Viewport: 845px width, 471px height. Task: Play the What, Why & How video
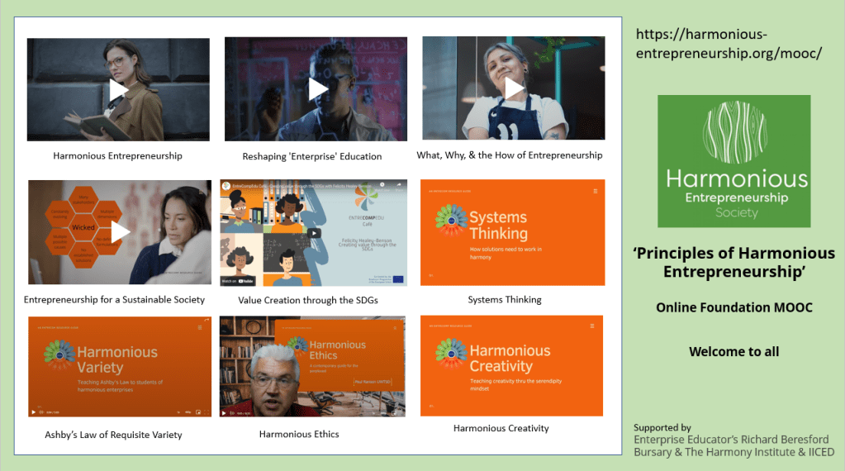tap(515, 88)
